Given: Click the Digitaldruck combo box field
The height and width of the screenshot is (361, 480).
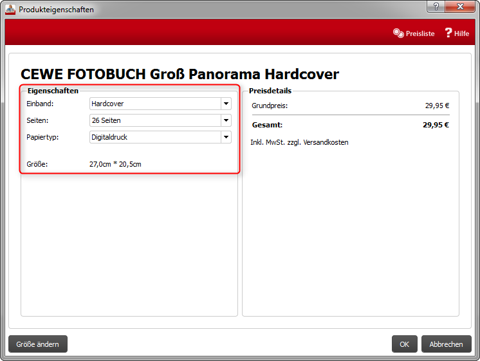Looking at the screenshot, I should pos(160,137).
